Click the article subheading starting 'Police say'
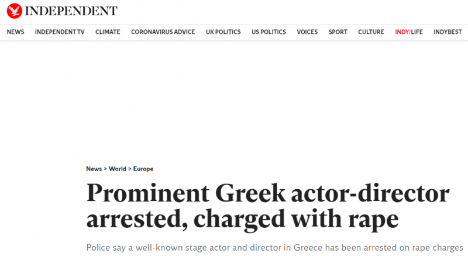This screenshot has width=468, height=256. (x=274, y=248)
